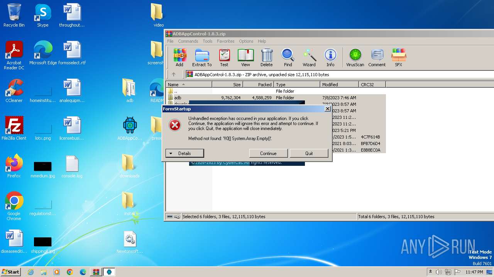This screenshot has height=277, width=494.
Task: Open Internet Explorer from the taskbar
Action: 30,272
